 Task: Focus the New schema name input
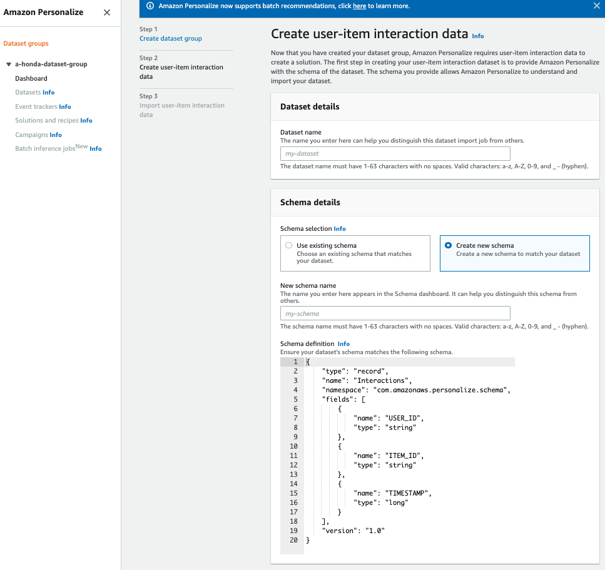click(x=395, y=313)
